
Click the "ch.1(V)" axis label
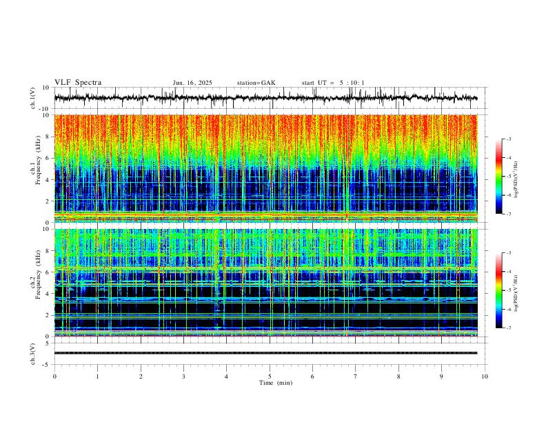click(x=33, y=98)
